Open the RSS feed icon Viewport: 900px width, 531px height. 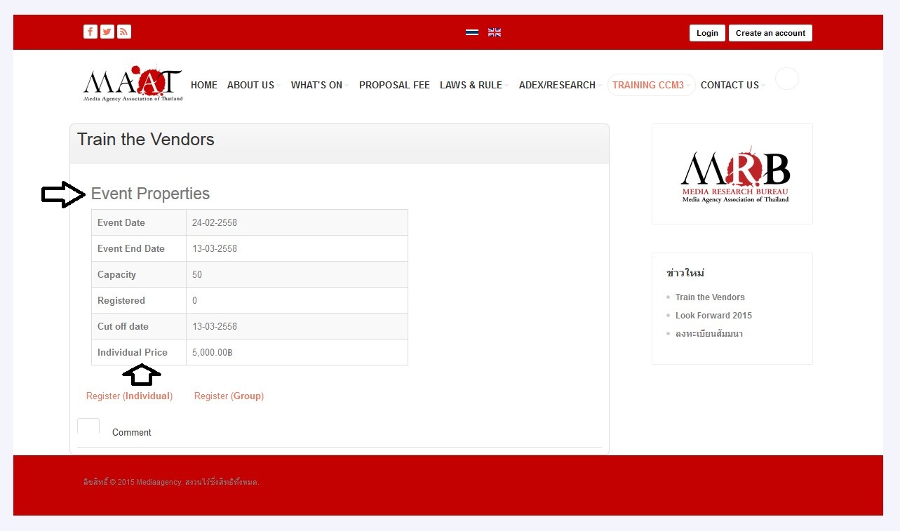pos(124,32)
